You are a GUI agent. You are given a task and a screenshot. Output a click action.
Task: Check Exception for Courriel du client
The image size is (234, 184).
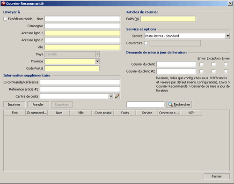213,64
